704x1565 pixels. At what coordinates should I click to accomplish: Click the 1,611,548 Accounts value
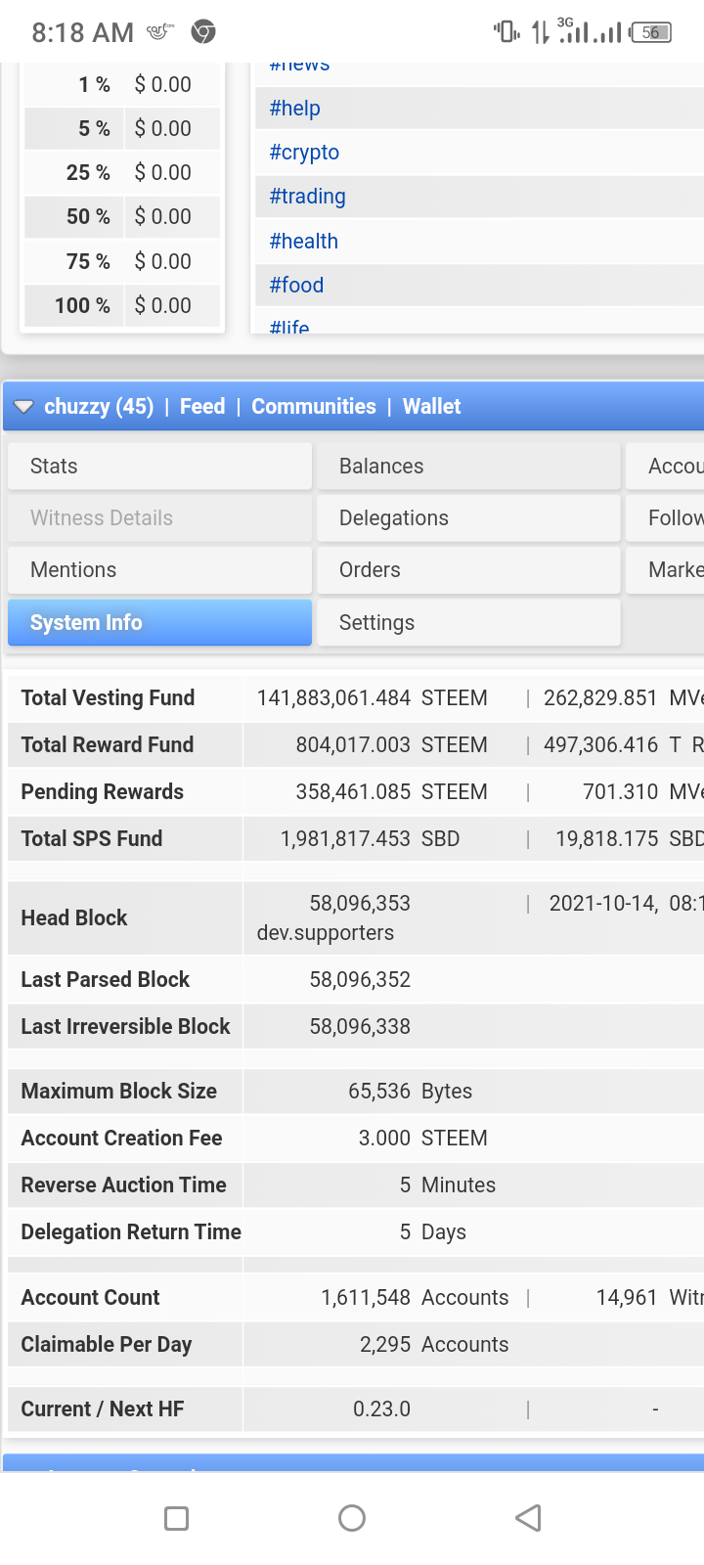click(415, 1298)
